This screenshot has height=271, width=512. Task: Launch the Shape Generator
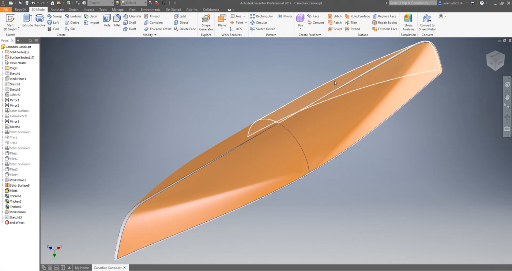click(206, 22)
